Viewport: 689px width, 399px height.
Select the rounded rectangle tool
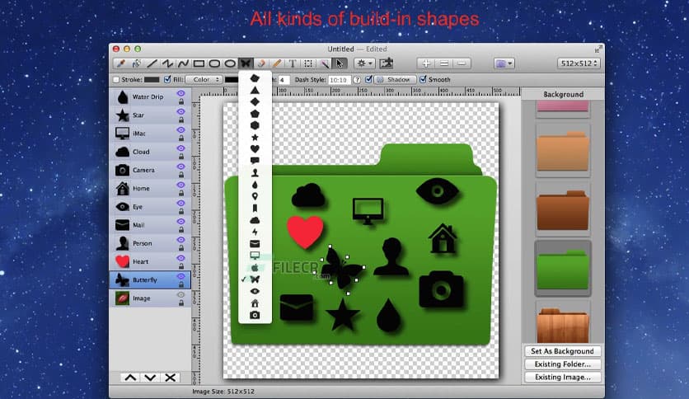(x=214, y=63)
